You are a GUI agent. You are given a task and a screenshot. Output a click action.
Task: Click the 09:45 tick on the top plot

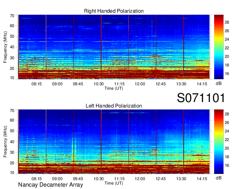[x=78, y=84]
